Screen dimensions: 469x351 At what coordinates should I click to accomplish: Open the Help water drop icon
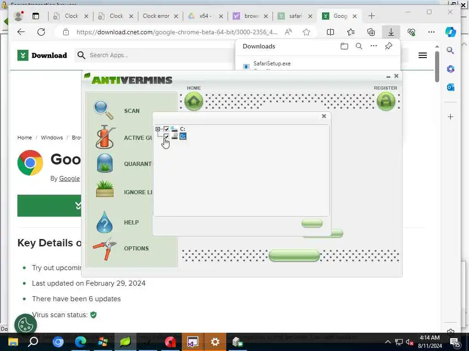point(104,222)
